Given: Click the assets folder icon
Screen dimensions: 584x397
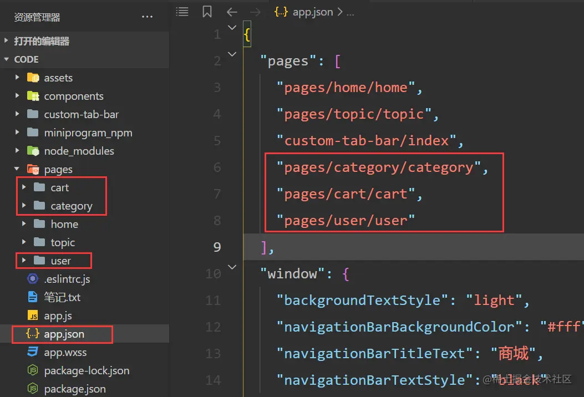Looking at the screenshot, I should [x=33, y=78].
